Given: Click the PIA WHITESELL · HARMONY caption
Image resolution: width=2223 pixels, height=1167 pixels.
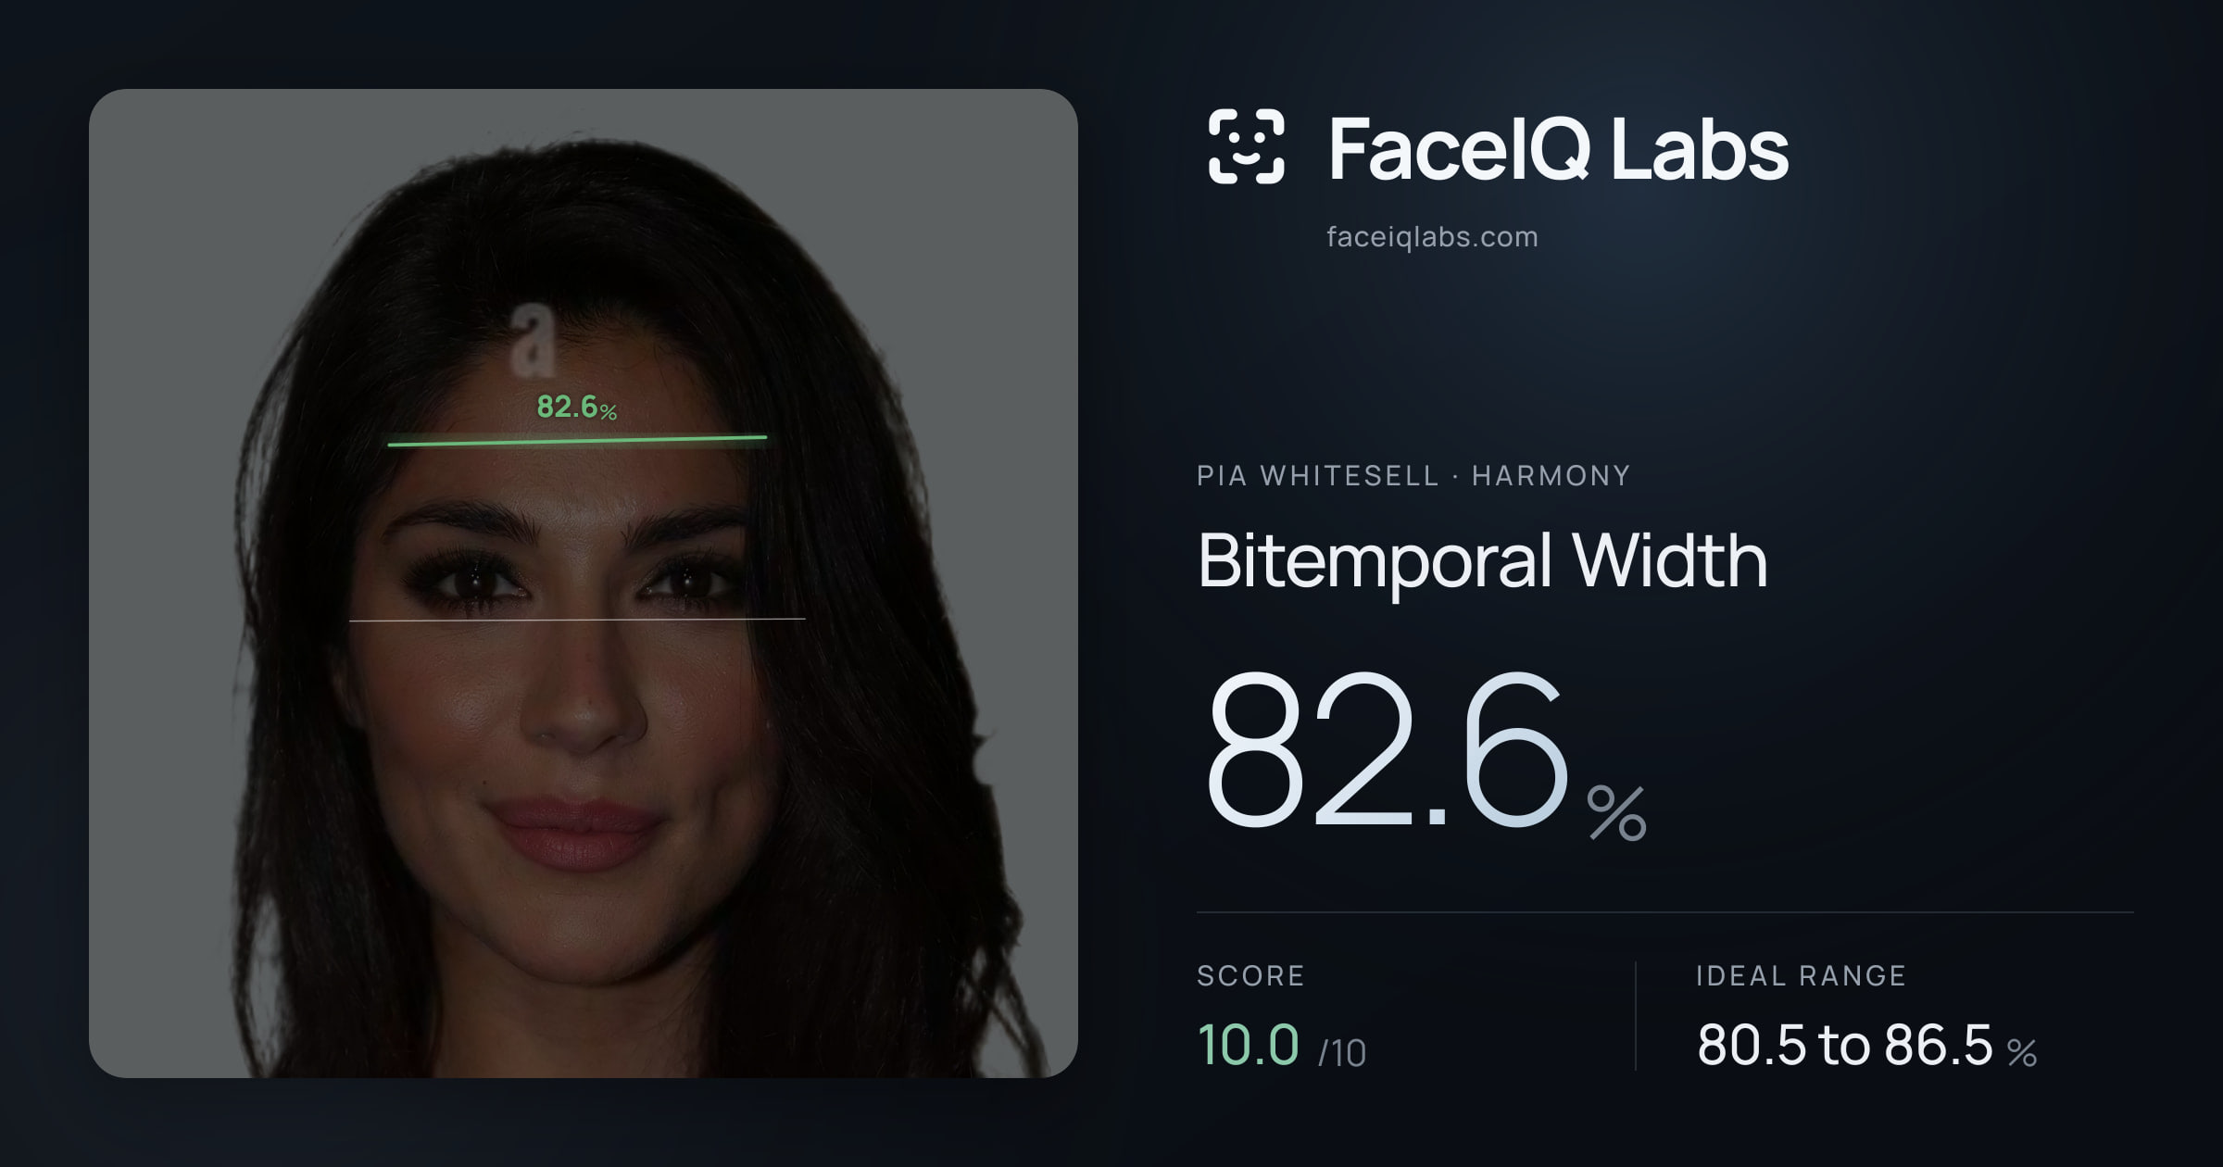Looking at the screenshot, I should (x=1413, y=476).
